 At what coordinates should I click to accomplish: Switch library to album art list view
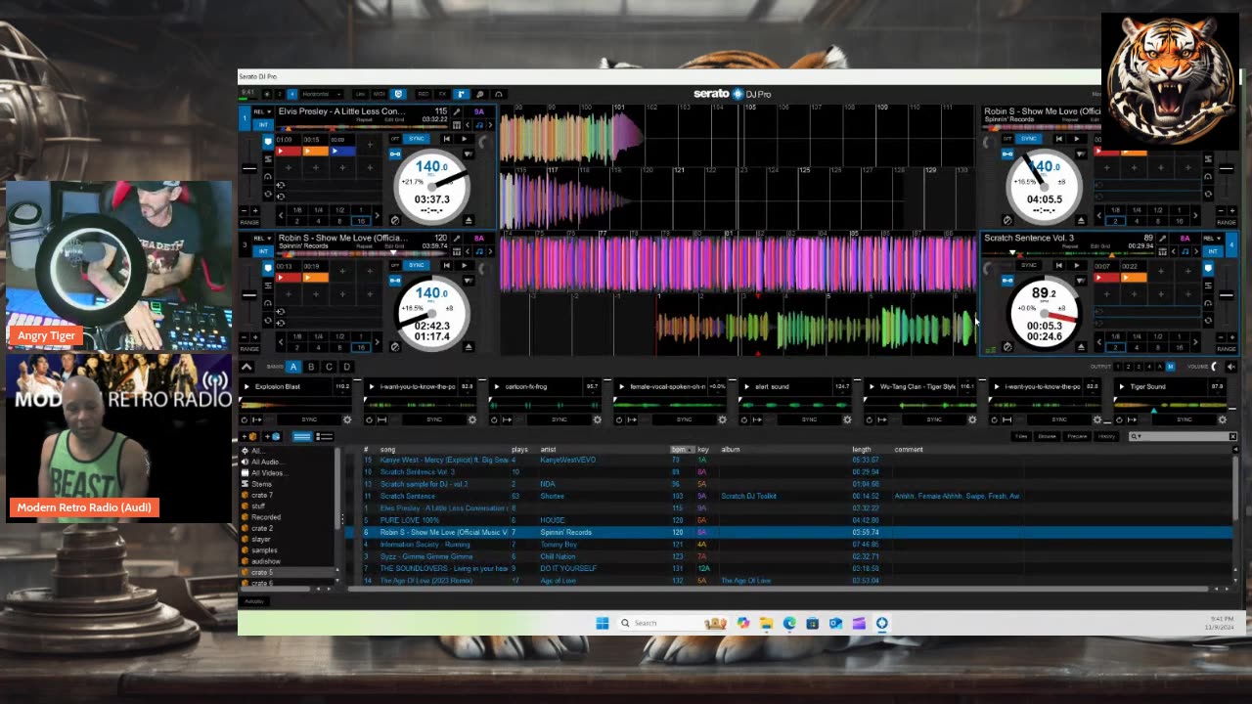pos(325,436)
